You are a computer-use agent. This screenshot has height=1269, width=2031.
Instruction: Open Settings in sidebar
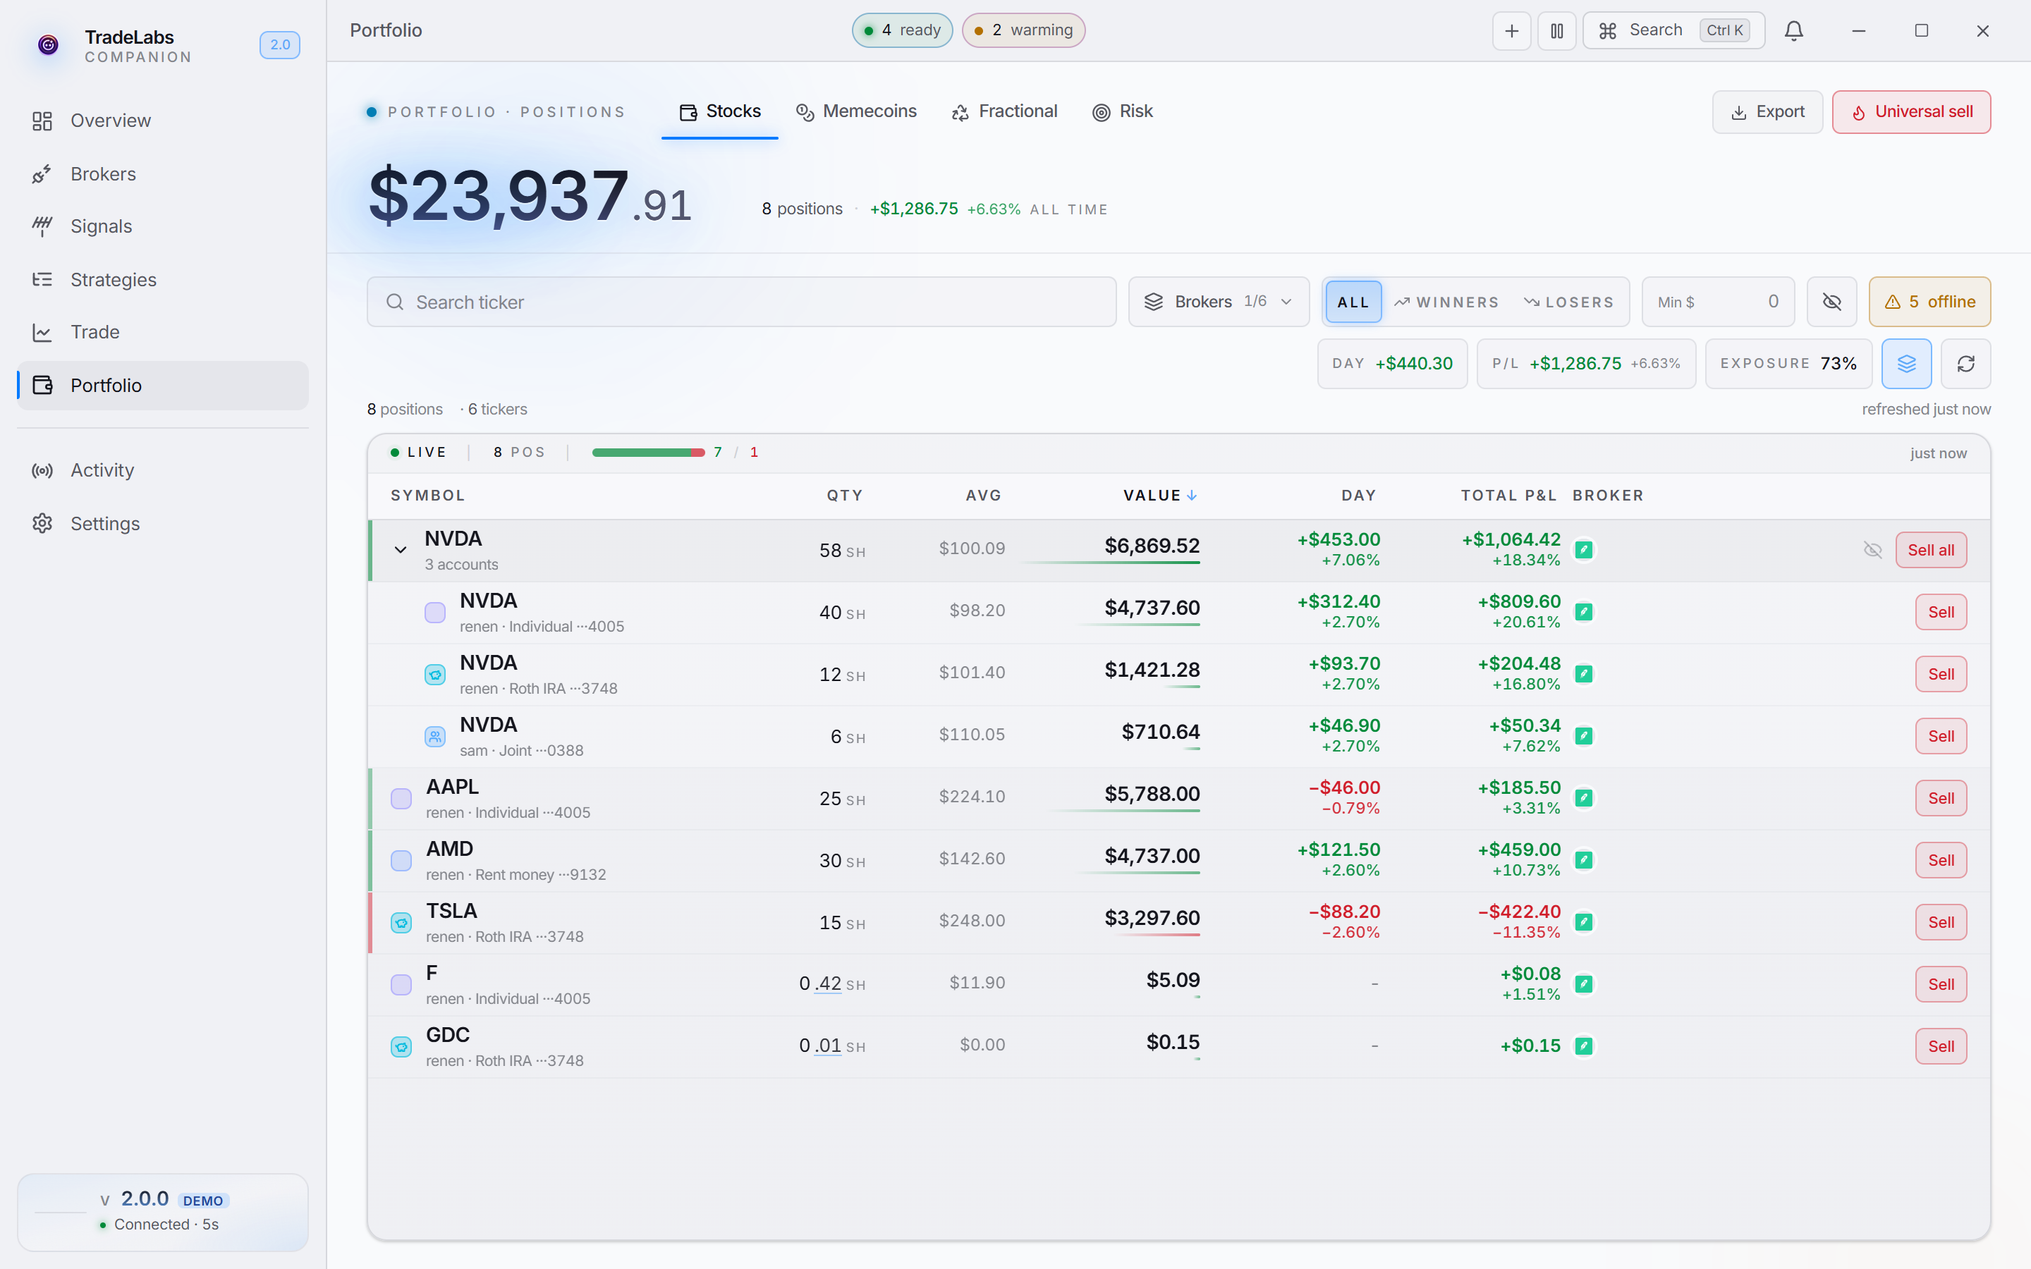click(x=163, y=524)
